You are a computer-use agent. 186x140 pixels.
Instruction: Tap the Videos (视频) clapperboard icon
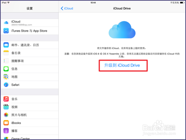[6, 107]
